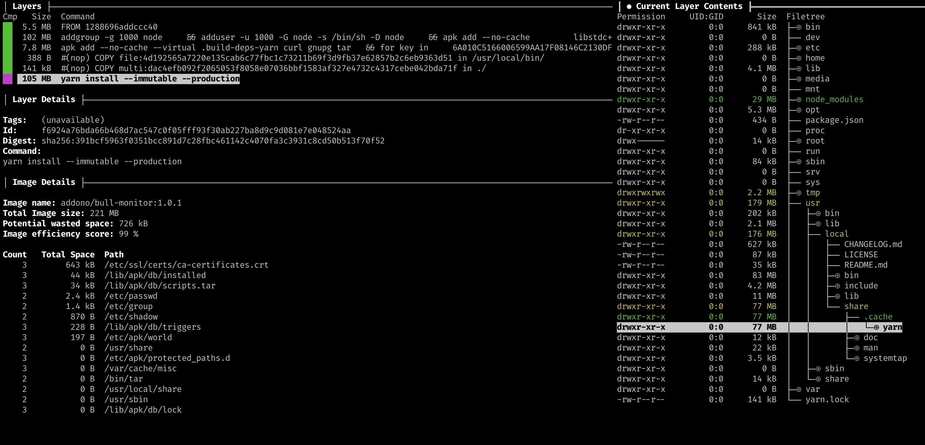Screen dimensions: 925x445
Task: Expand the etc folder node
Action: (x=799, y=48)
